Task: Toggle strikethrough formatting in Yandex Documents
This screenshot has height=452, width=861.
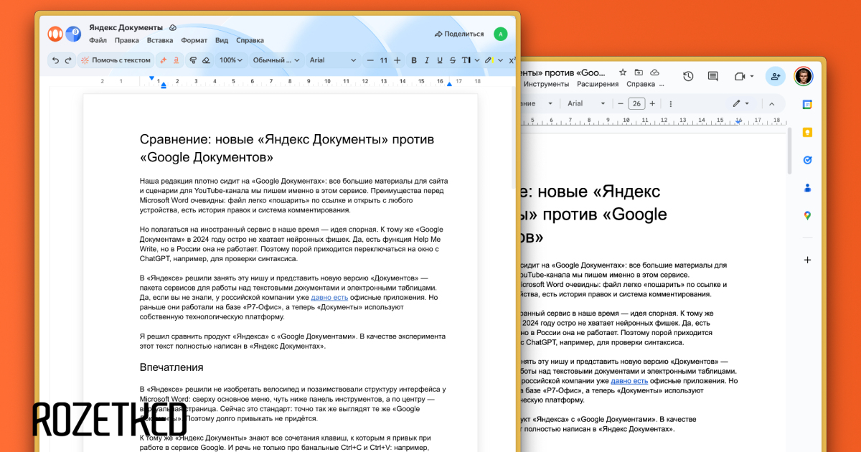Action: pyautogui.click(x=453, y=60)
